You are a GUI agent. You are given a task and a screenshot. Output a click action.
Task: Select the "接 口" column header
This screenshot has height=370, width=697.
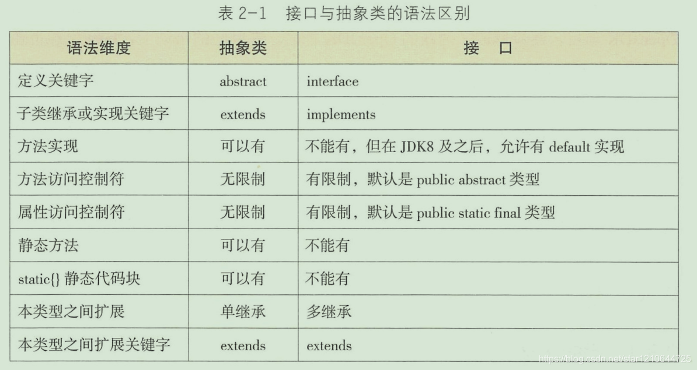click(x=487, y=48)
